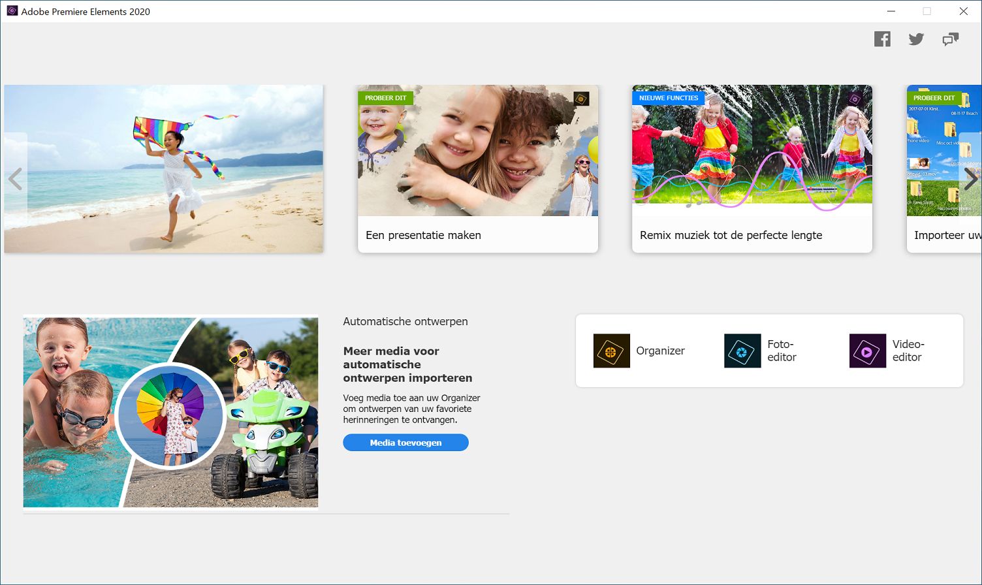Open Een presentatie maken card
Image resolution: width=982 pixels, height=585 pixels.
[478, 168]
